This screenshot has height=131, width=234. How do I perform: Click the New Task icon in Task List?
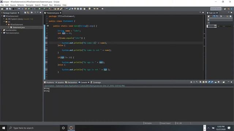[209, 16]
